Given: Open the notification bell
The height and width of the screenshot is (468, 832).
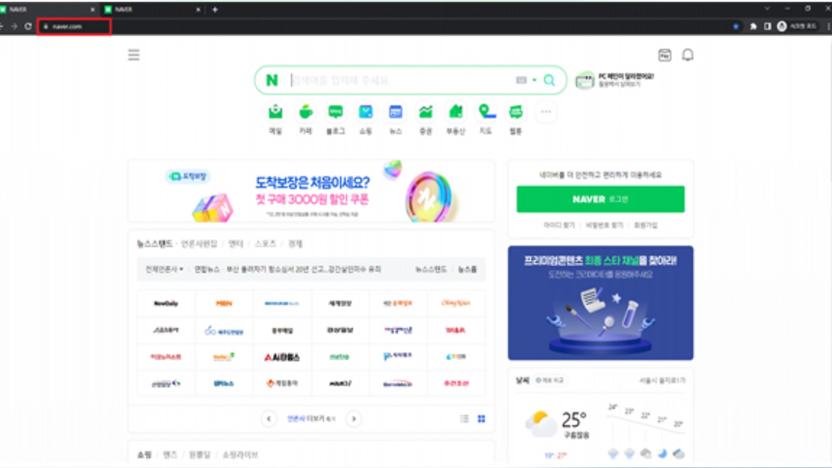Looking at the screenshot, I should point(688,55).
